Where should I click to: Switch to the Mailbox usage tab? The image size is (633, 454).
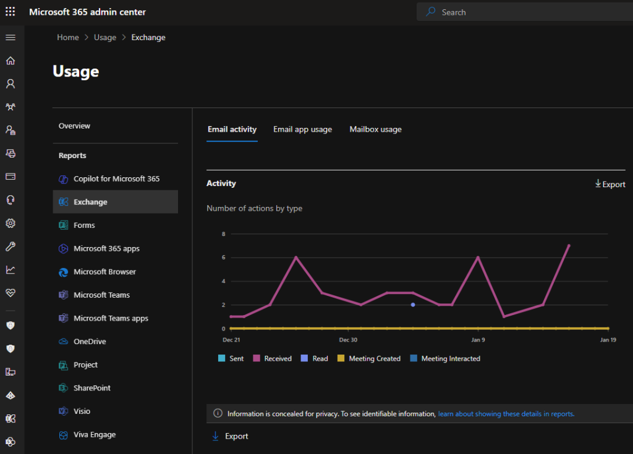click(375, 130)
